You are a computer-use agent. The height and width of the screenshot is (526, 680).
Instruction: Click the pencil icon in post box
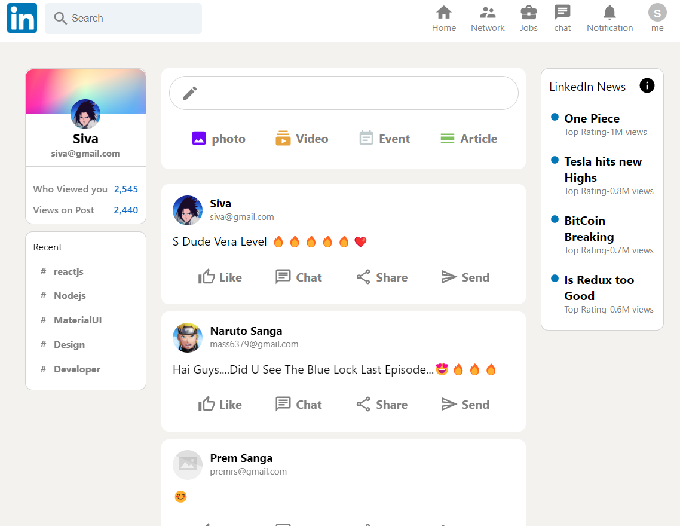click(190, 93)
